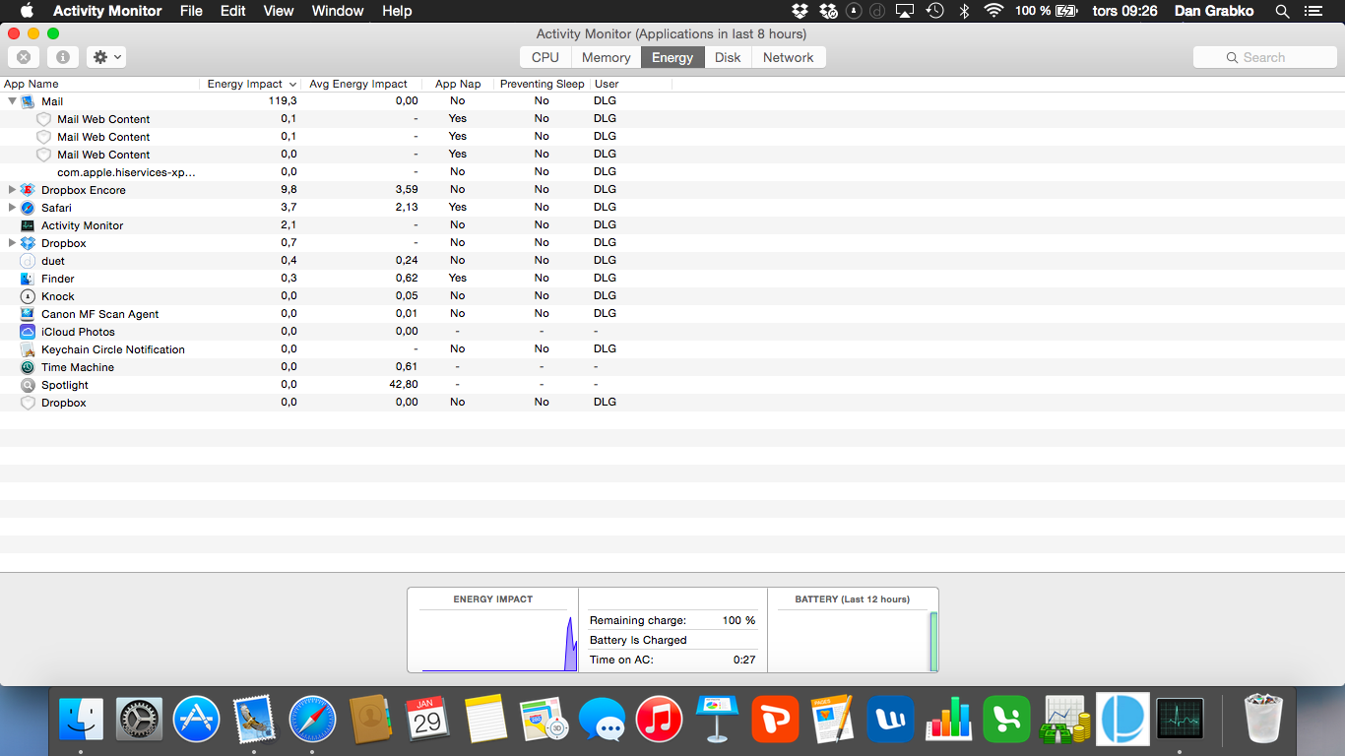Open Spotlight search from the menu bar
Image resolution: width=1345 pixels, height=756 pixels.
point(1282,11)
